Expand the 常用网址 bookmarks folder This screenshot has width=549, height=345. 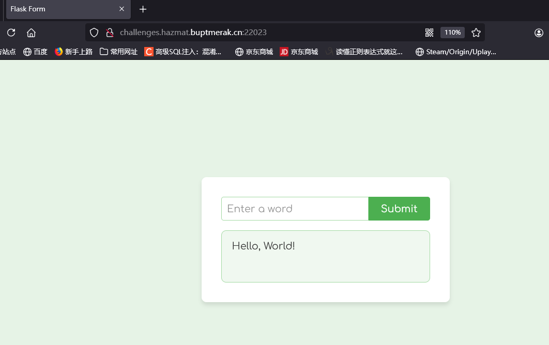[119, 52]
